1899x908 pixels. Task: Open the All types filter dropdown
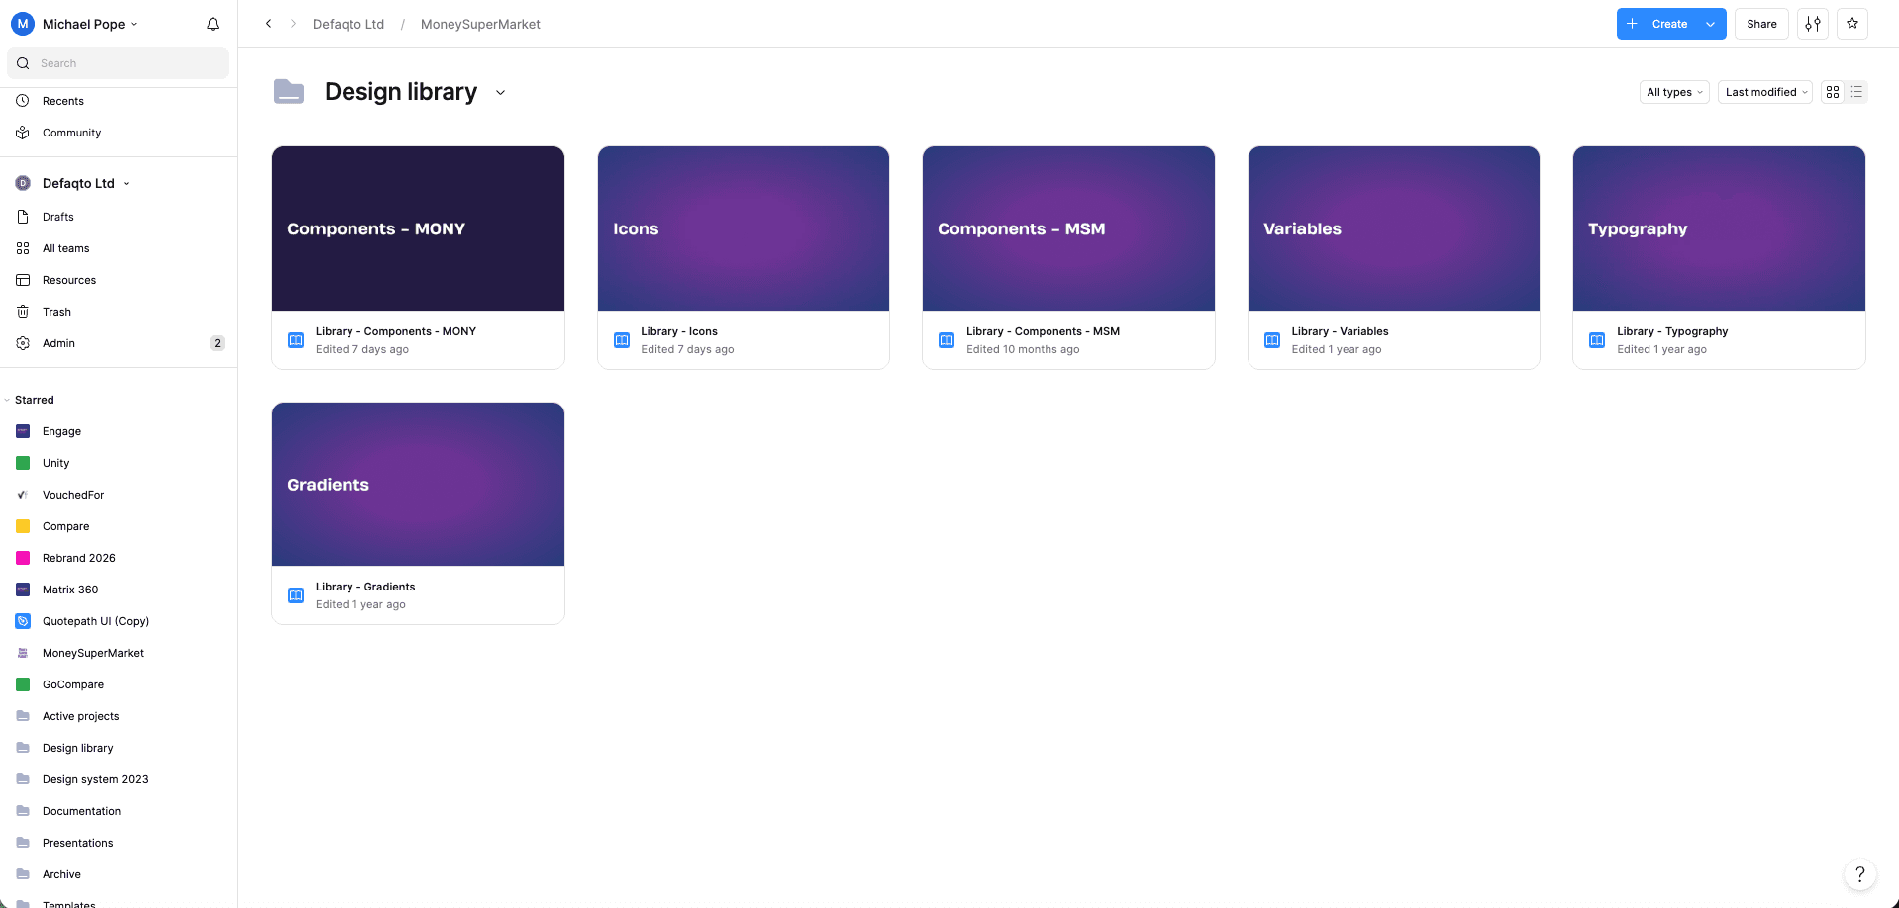click(x=1674, y=92)
